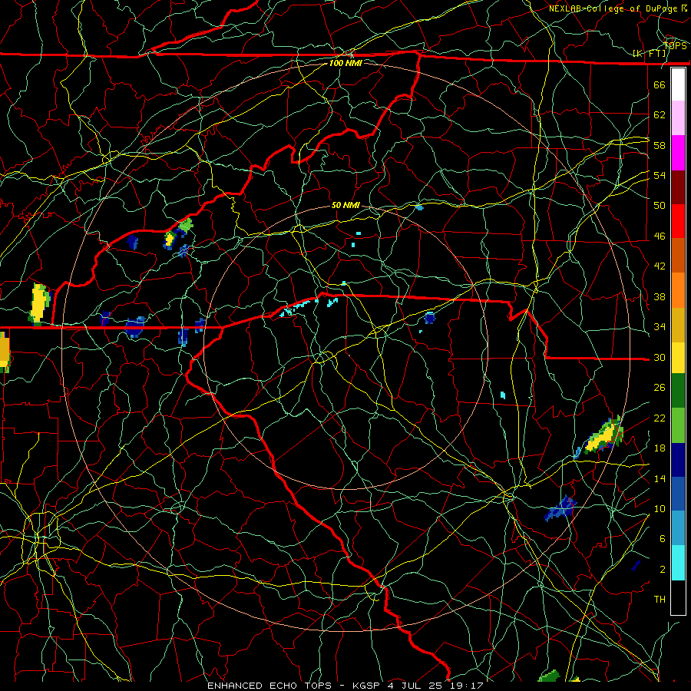Image resolution: width=691 pixels, height=691 pixels.
Task: Click the '50' scale label
Action: (x=660, y=206)
